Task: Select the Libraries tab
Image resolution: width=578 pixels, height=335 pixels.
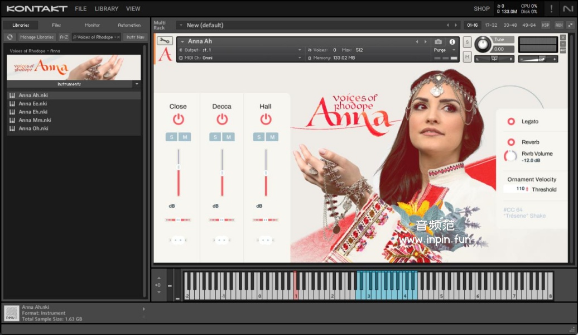Action: pyautogui.click(x=21, y=25)
